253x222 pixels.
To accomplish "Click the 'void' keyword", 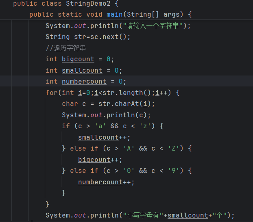I will point(94,15).
